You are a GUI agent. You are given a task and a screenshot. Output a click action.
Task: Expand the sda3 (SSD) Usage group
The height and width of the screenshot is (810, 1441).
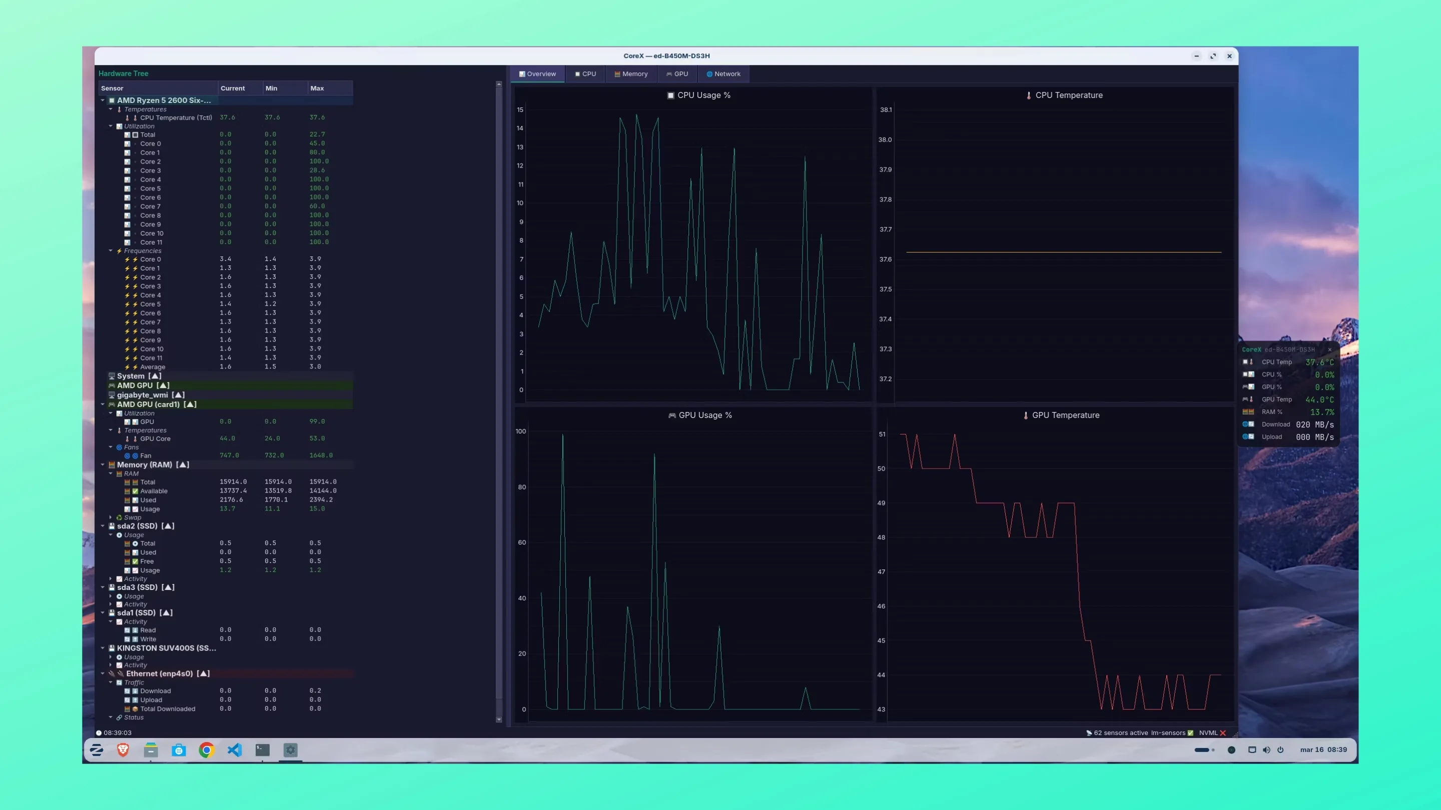[111, 596]
